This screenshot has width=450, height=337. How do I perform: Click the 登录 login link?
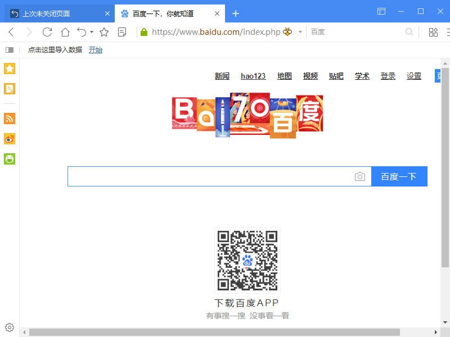388,76
